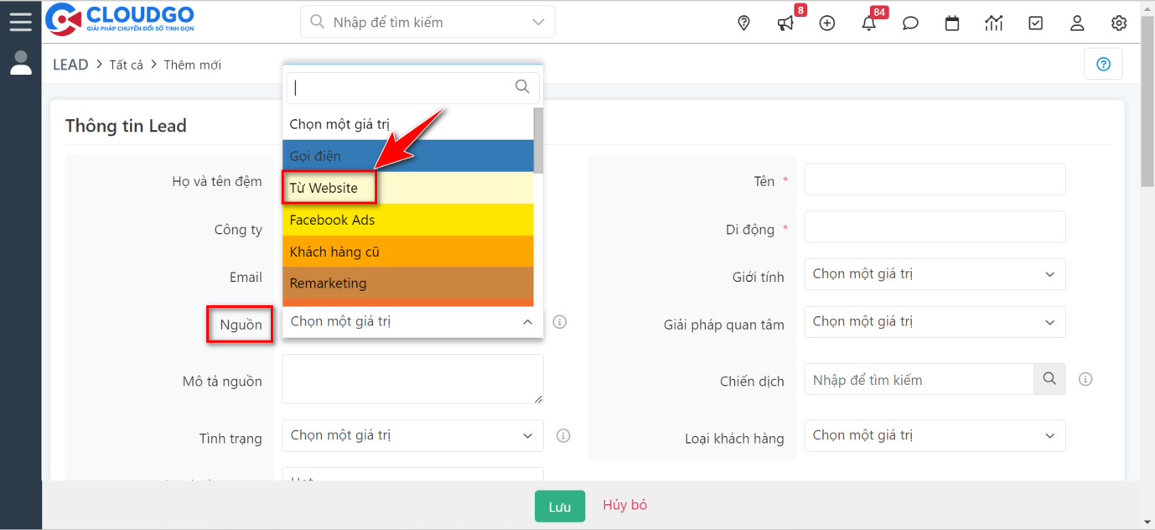Click the plus quick-create icon
This screenshot has width=1155, height=530.
pos(827,23)
